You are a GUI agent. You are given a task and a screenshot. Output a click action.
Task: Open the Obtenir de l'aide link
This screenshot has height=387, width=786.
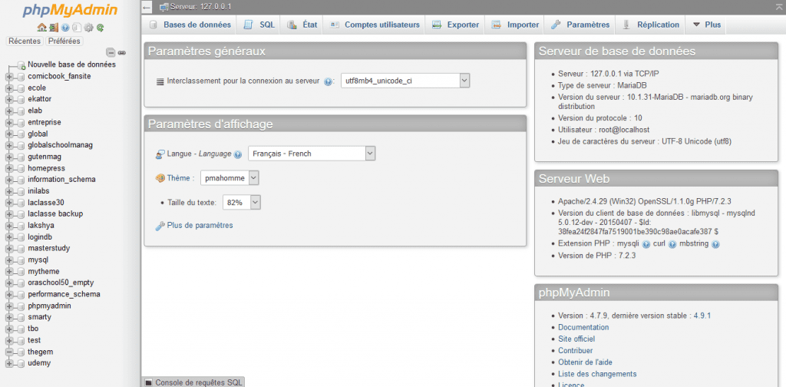click(x=585, y=362)
